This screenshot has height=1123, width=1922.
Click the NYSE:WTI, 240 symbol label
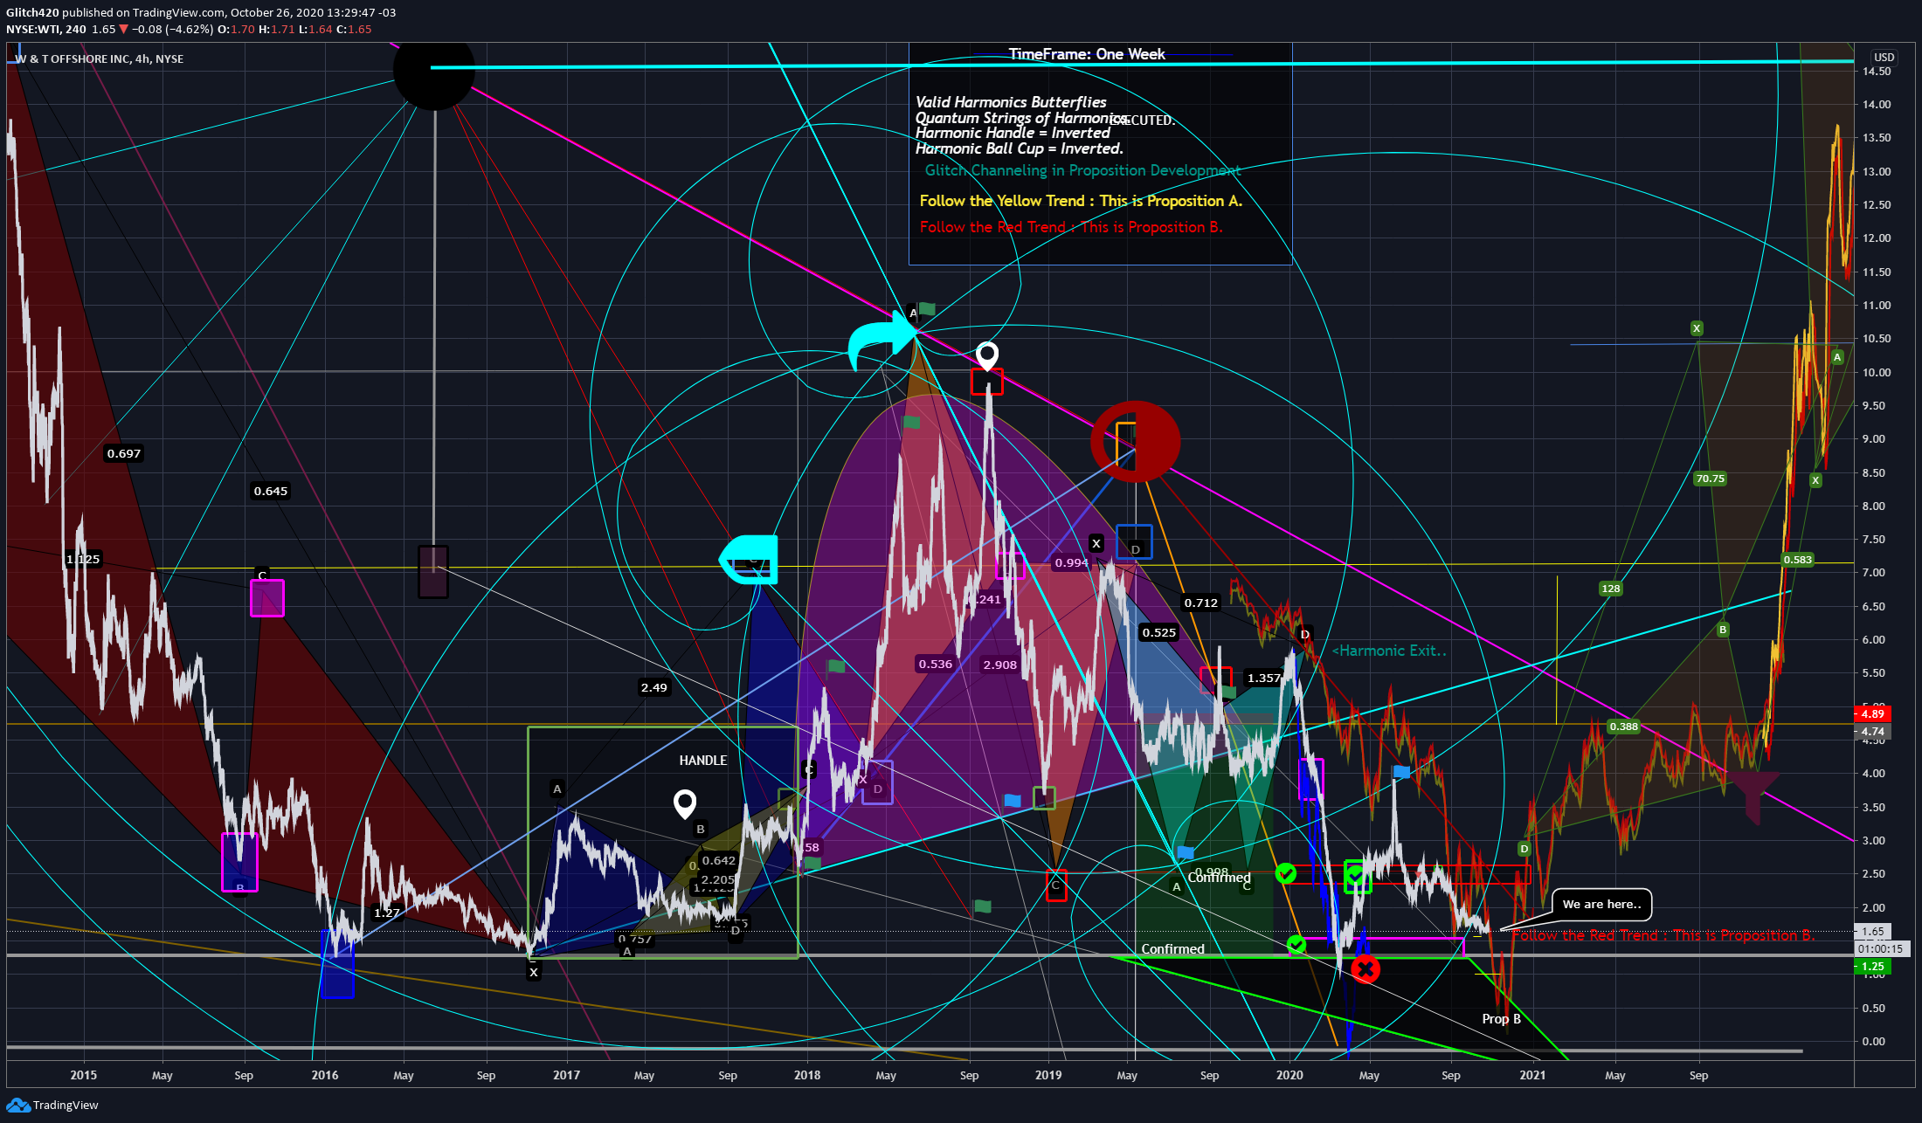[x=46, y=30]
